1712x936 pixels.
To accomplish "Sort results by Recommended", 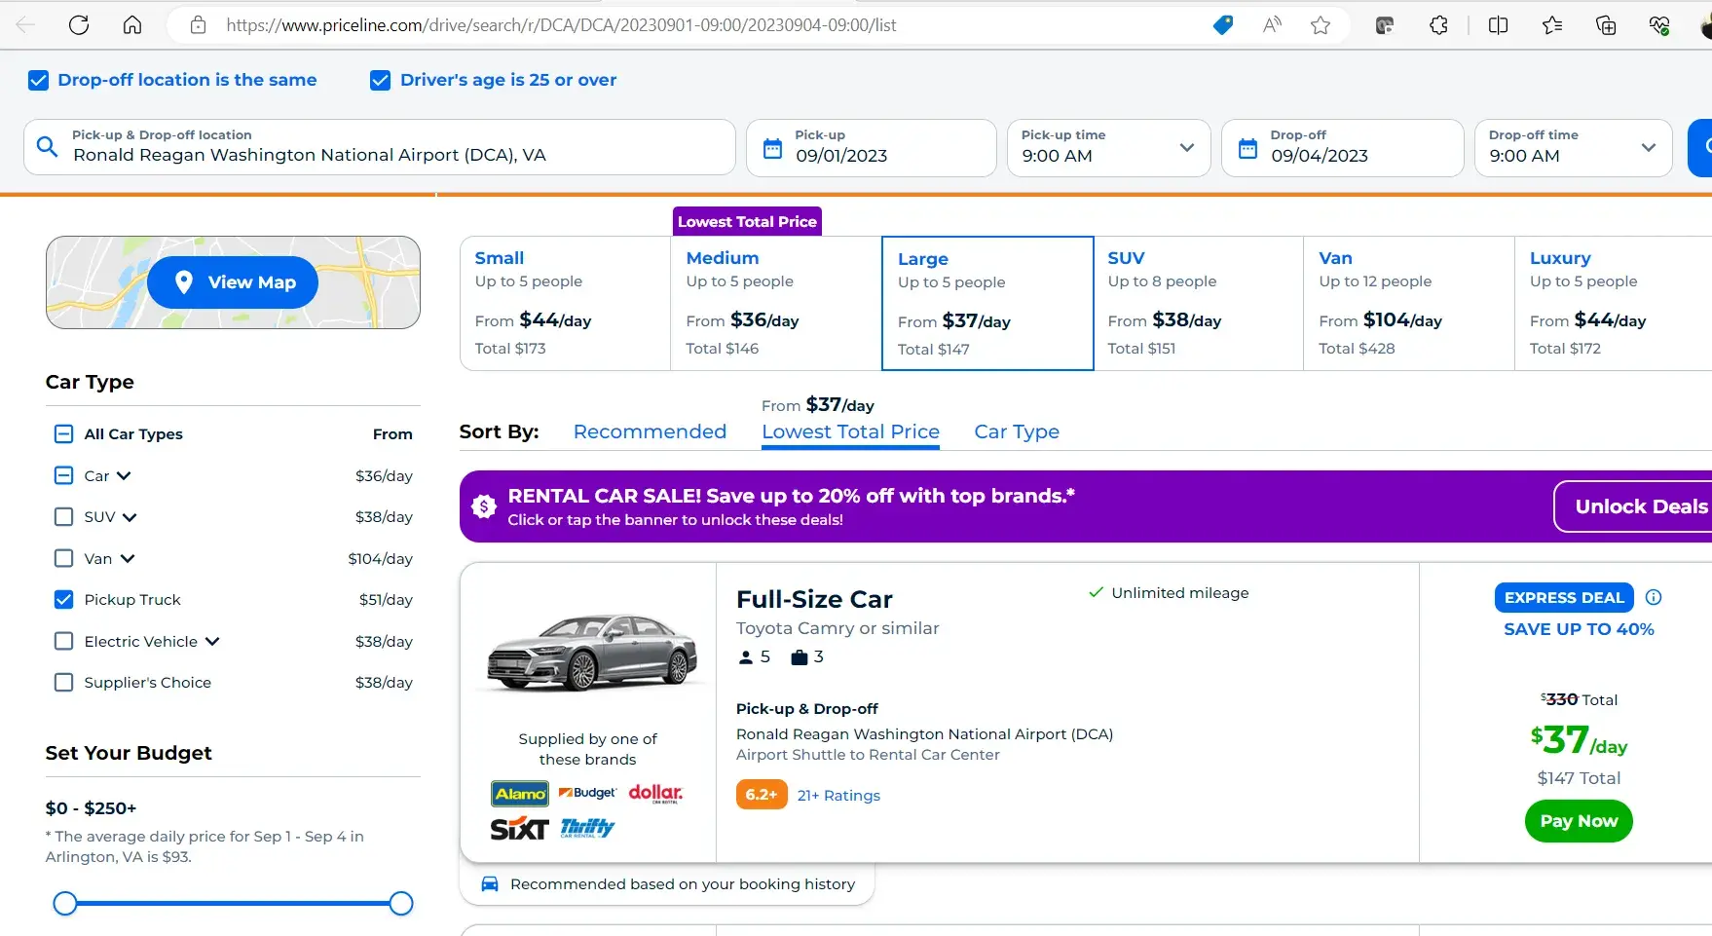I will tap(650, 431).
